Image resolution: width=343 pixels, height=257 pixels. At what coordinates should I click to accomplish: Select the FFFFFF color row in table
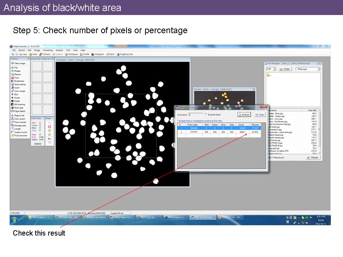(194, 132)
